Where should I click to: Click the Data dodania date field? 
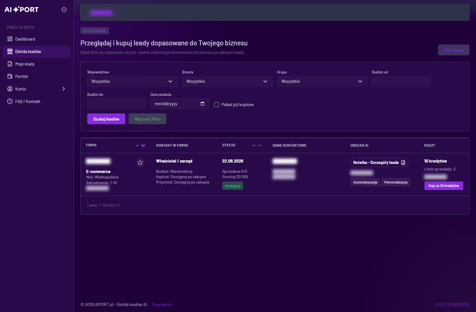180,104
